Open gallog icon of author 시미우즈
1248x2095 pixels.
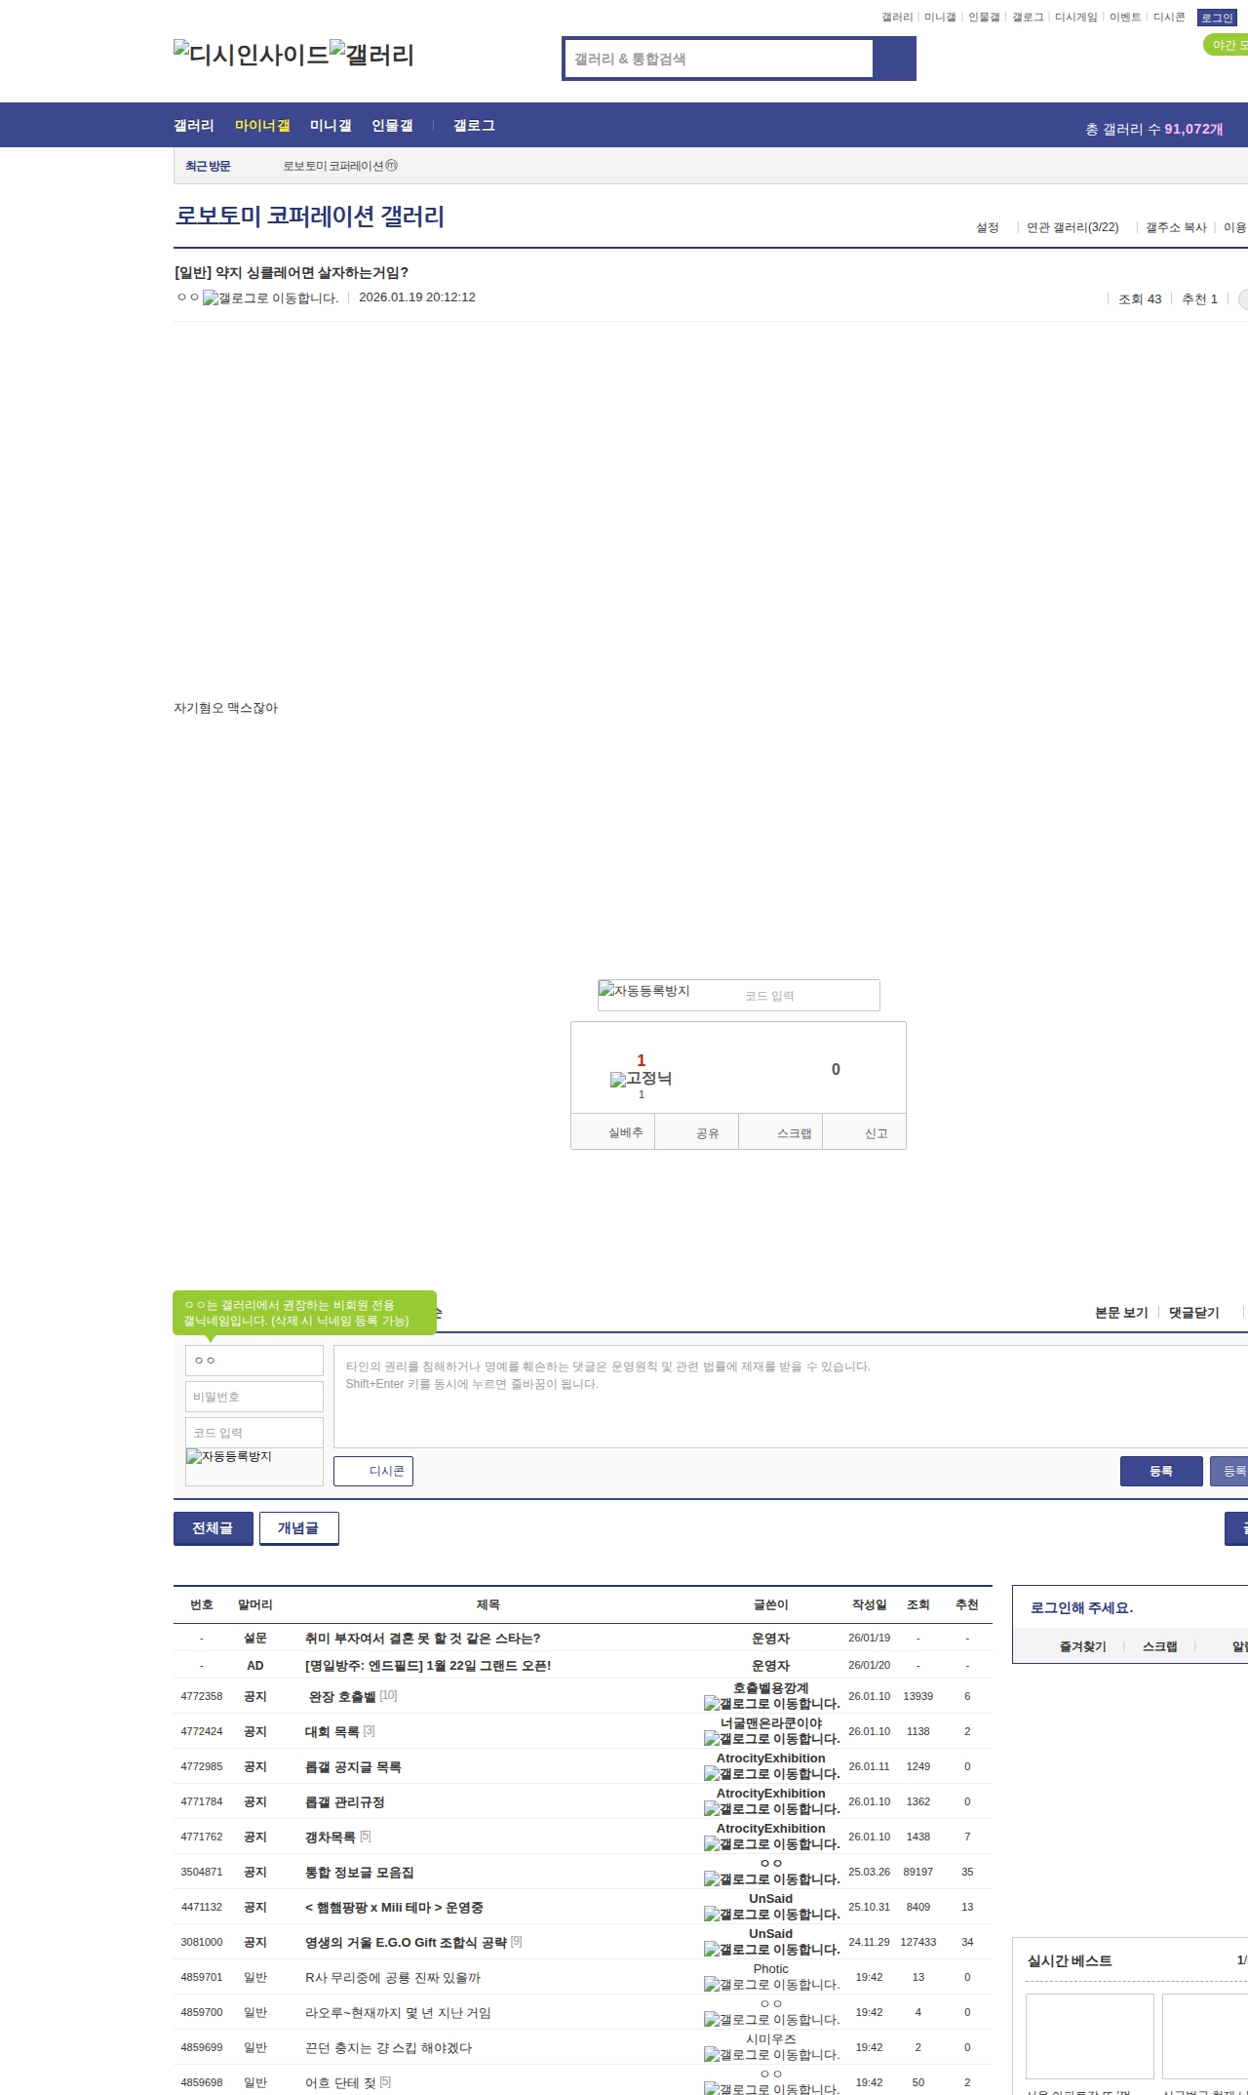(x=772, y=2055)
